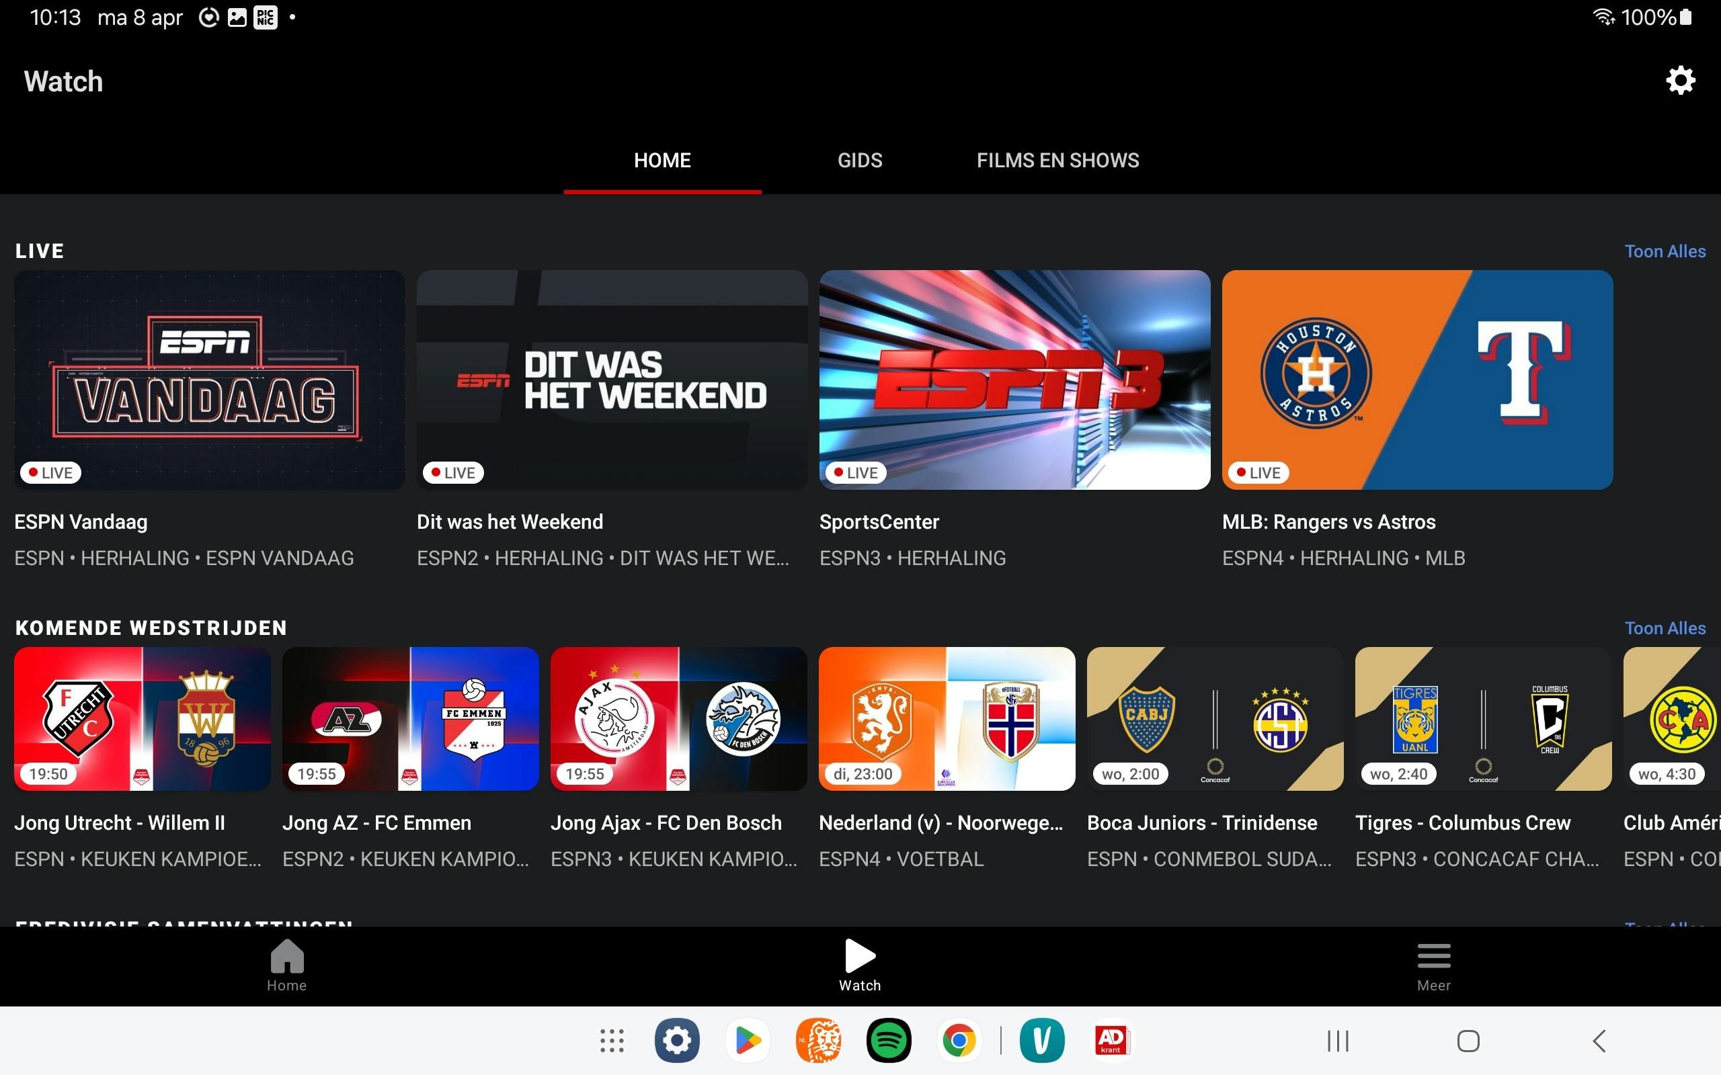Launch the AD krant app
The height and width of the screenshot is (1075, 1721).
click(x=1111, y=1041)
